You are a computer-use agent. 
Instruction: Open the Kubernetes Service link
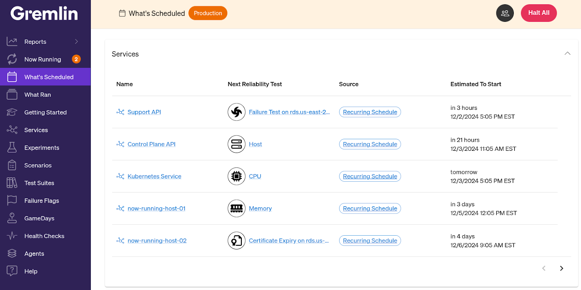(x=154, y=176)
